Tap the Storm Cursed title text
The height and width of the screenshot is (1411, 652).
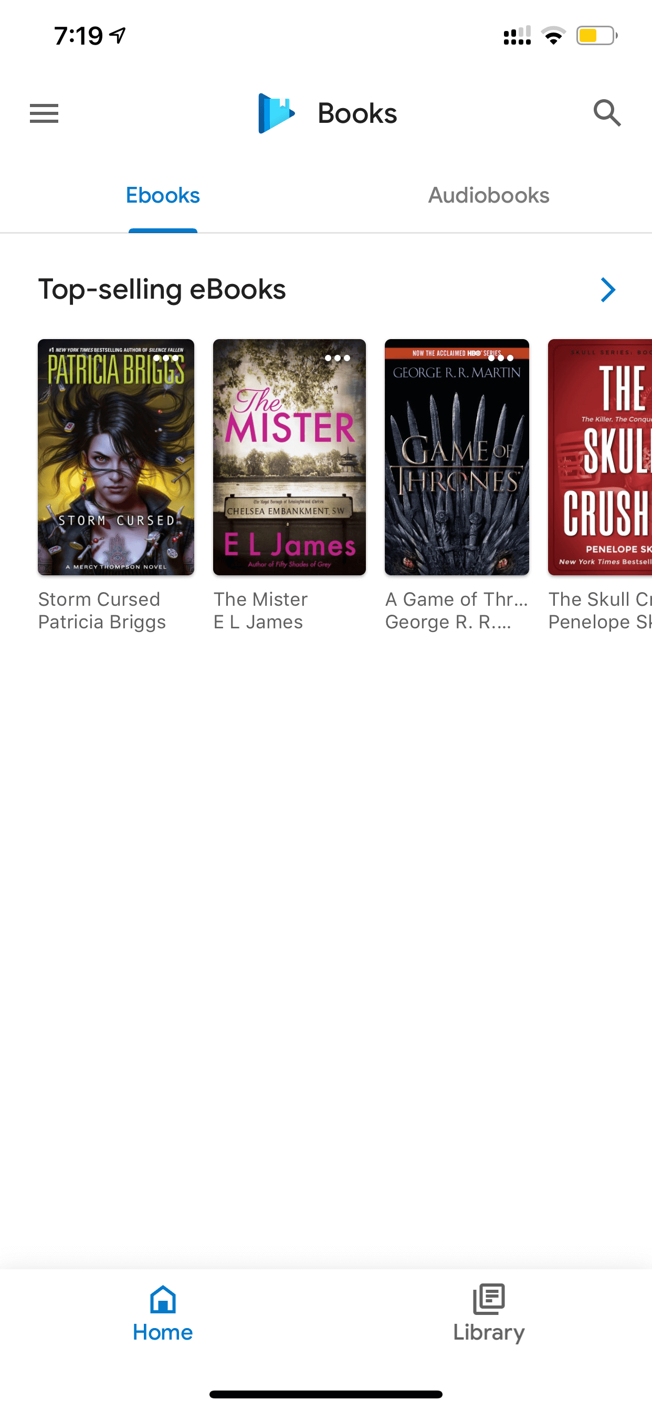99,599
